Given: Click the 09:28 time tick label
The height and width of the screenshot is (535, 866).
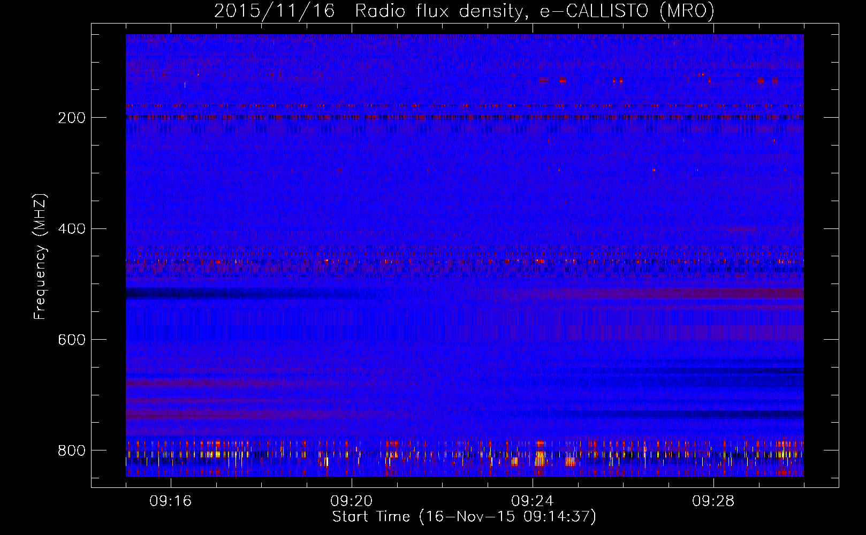Looking at the screenshot, I should coord(713,501).
